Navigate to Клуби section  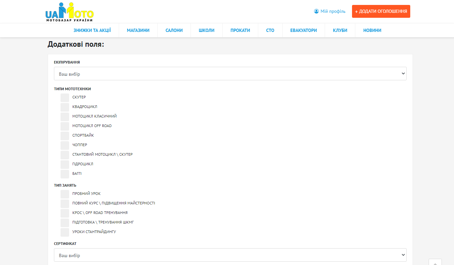pyautogui.click(x=340, y=30)
